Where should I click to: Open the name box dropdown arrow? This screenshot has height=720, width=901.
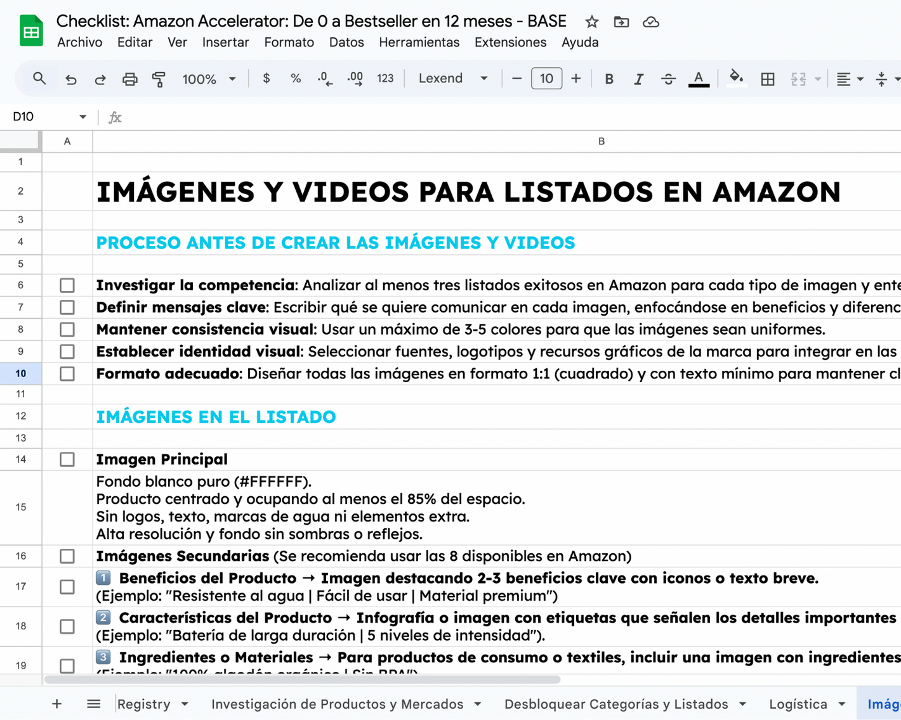pyautogui.click(x=82, y=117)
